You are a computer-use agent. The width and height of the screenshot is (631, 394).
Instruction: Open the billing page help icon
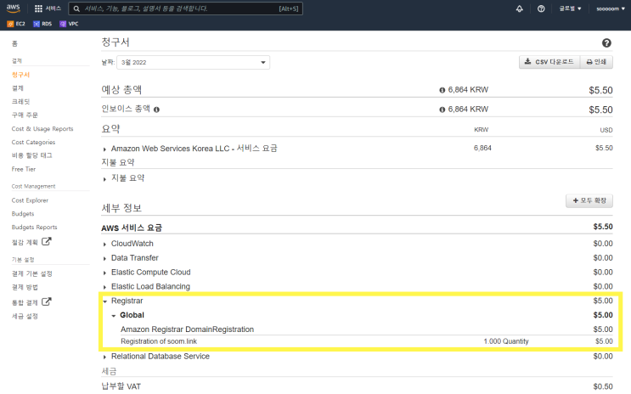[606, 42]
